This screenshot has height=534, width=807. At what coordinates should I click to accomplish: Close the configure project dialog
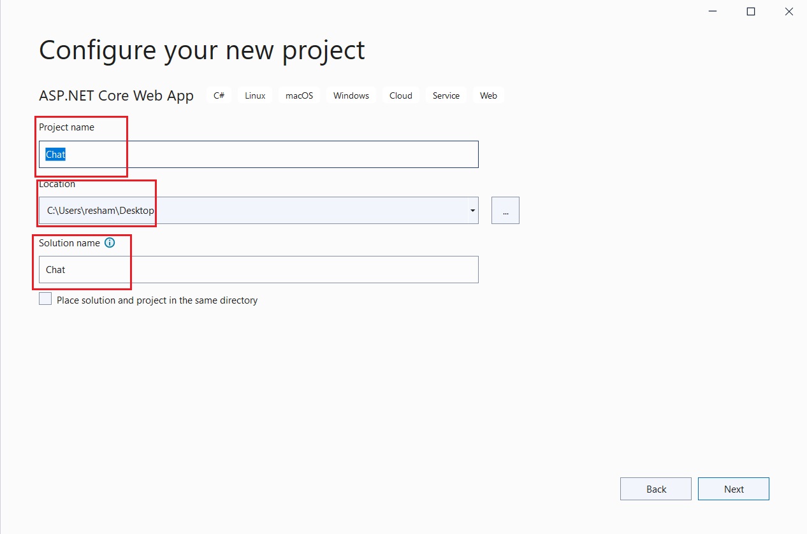789,11
